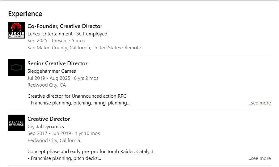Click the Redwood City, California location text
279x167 pixels.
pos(54,141)
